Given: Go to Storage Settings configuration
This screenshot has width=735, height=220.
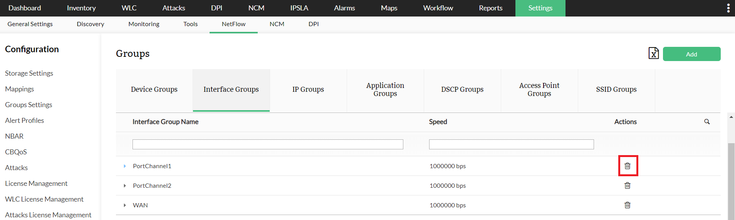Looking at the screenshot, I should [x=29, y=73].
